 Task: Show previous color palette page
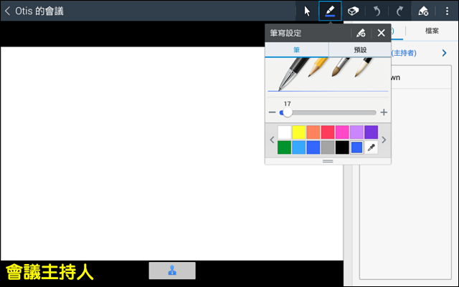(272, 140)
